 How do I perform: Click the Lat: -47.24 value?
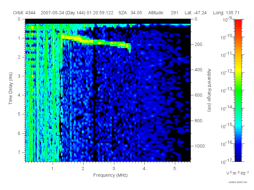(196, 13)
